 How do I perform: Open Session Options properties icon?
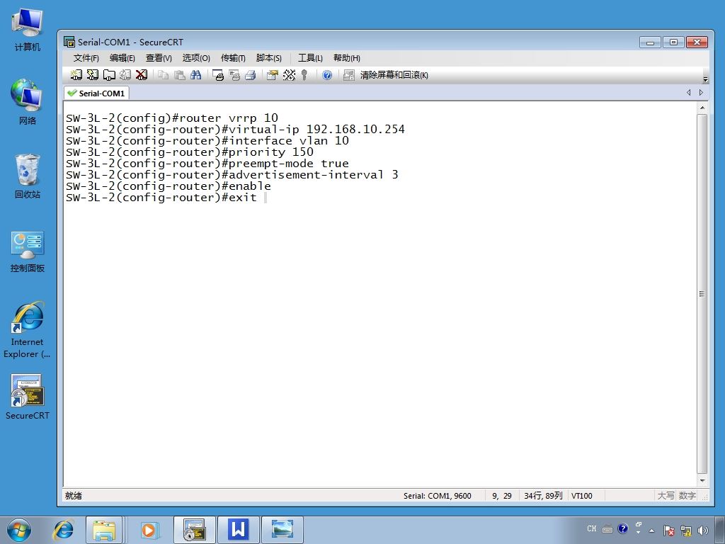coord(273,75)
